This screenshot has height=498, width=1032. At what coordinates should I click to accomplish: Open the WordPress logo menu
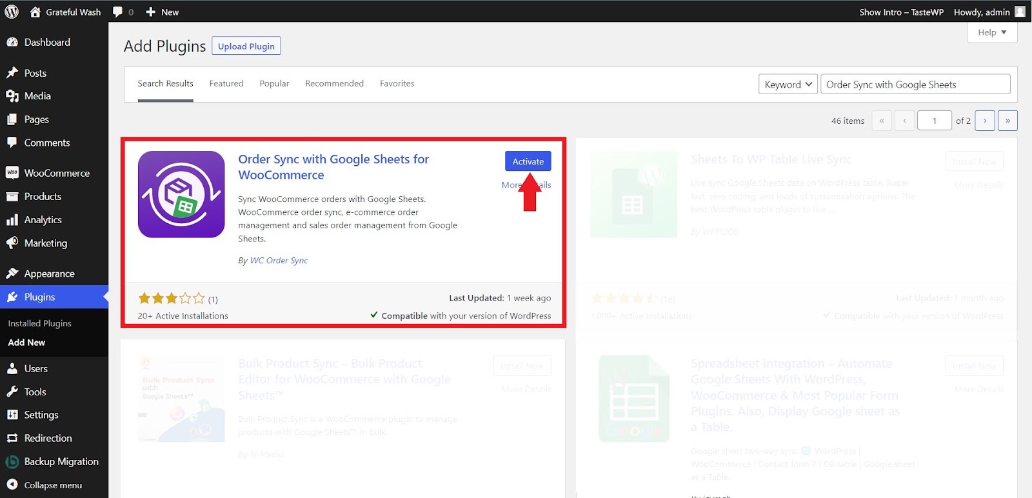pos(12,12)
